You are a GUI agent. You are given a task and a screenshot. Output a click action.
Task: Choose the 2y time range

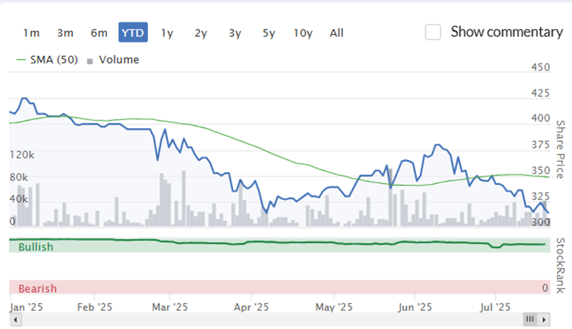201,33
